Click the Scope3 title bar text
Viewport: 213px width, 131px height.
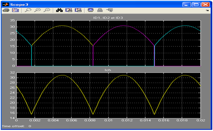pyautogui.click(x=19, y=5)
